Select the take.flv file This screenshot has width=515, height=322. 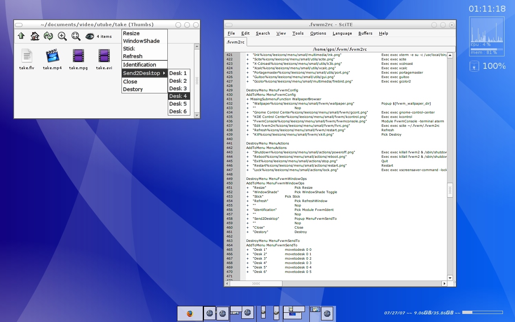(27, 59)
